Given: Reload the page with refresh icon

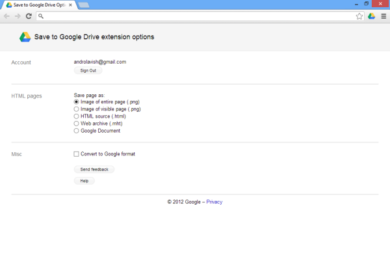Looking at the screenshot, I should click(x=29, y=16).
